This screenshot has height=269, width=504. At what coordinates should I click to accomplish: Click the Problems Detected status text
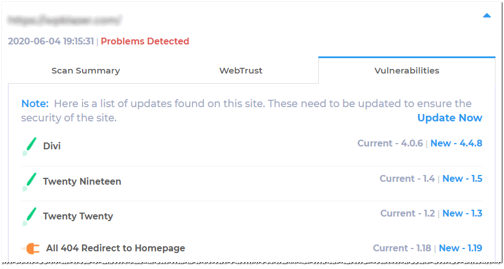[x=145, y=41]
